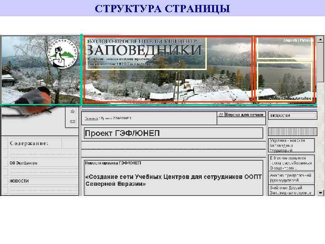Image resolution: width=325 pixels, height=244 pixels.
Task: Open Об ЭкоЦентре in contents menu
Action: [x=23, y=163]
